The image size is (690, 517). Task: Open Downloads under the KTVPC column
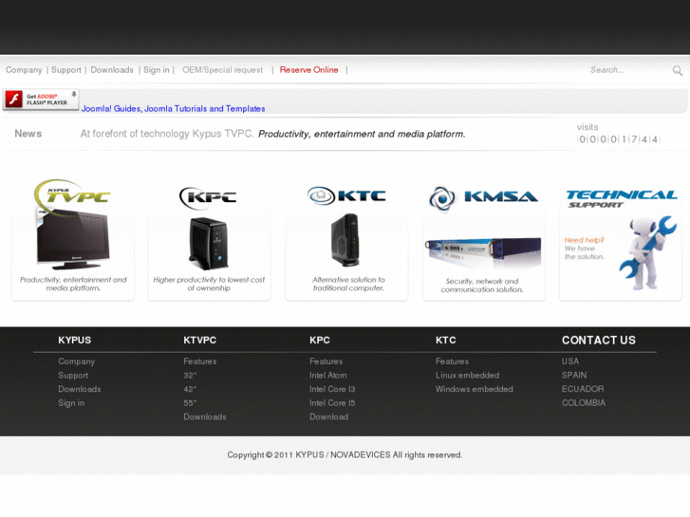point(205,416)
